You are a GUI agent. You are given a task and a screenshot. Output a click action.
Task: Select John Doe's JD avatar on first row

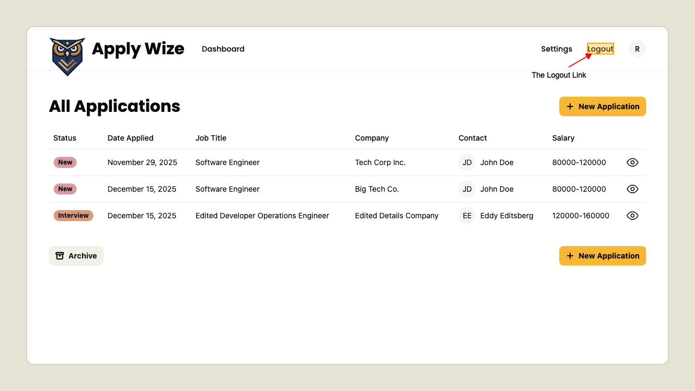coord(466,162)
